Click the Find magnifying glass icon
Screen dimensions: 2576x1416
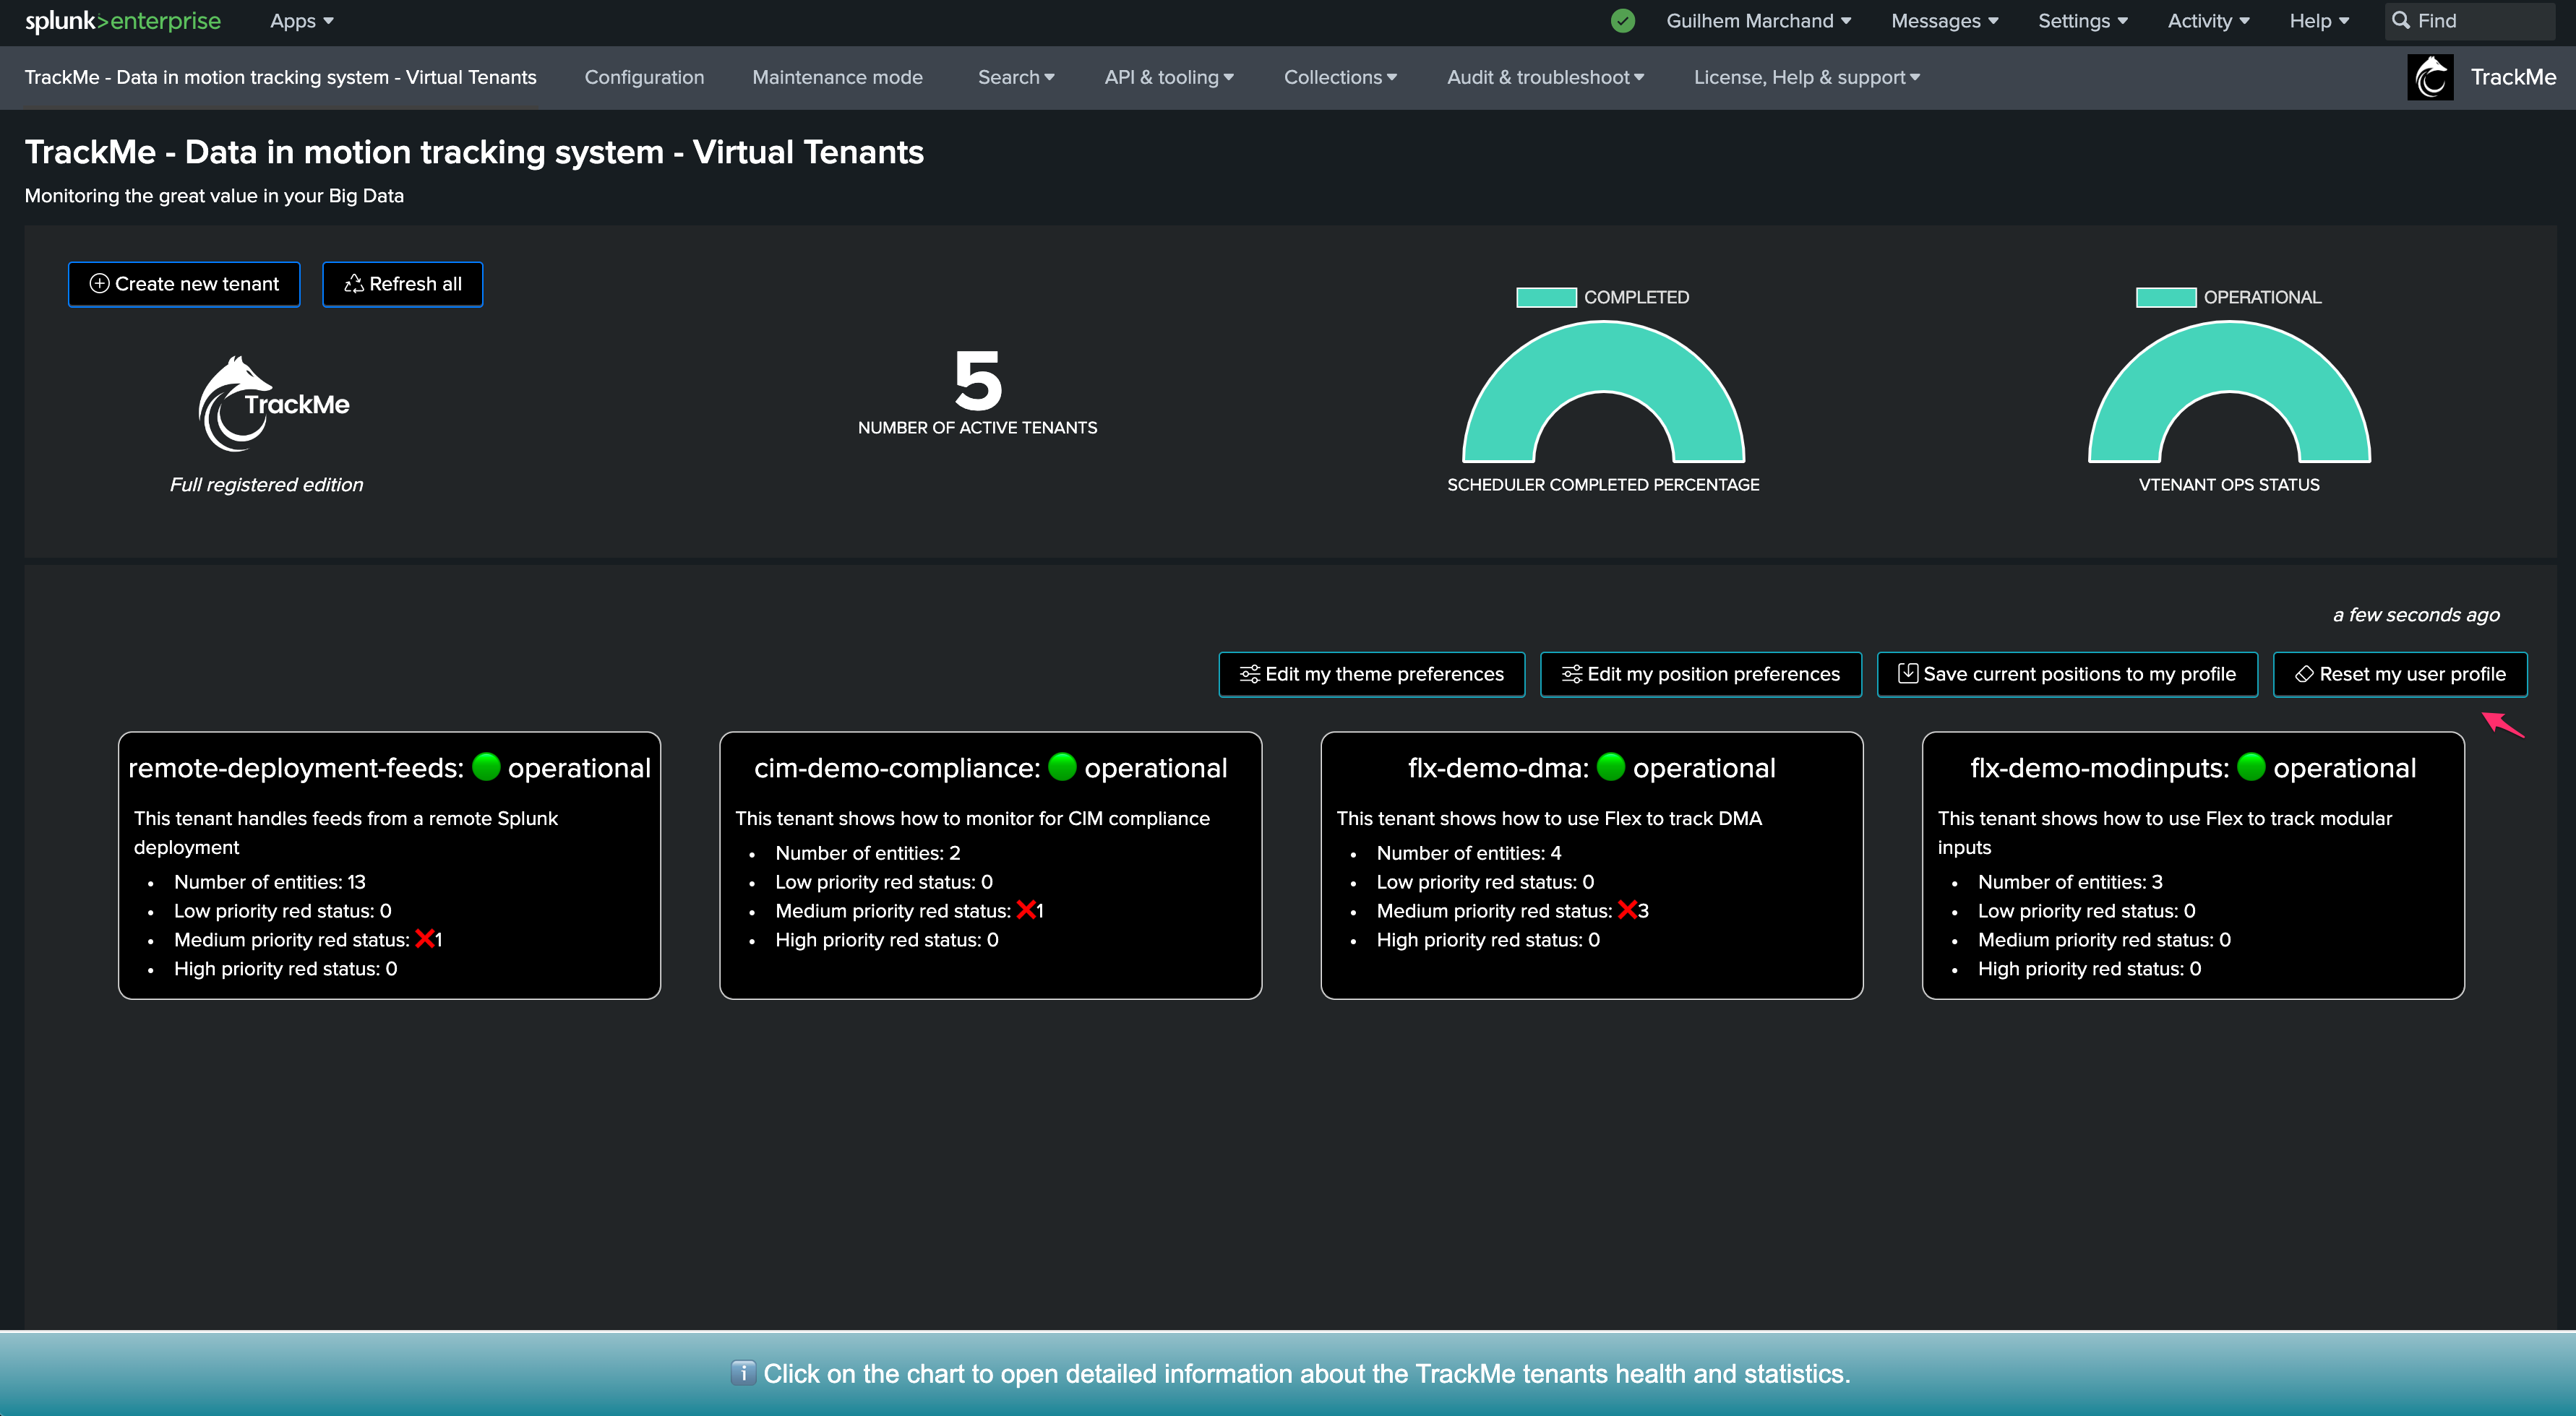[2400, 21]
